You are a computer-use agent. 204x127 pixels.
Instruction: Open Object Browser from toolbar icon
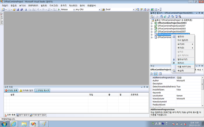145,10
